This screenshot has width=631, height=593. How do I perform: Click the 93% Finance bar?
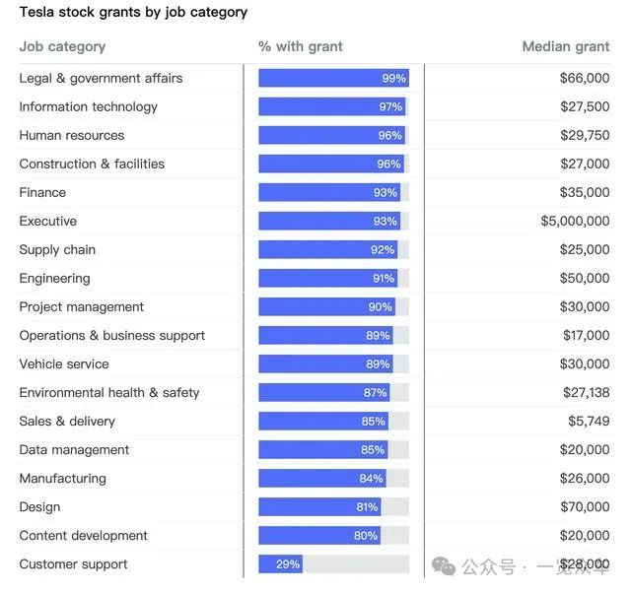pos(328,192)
